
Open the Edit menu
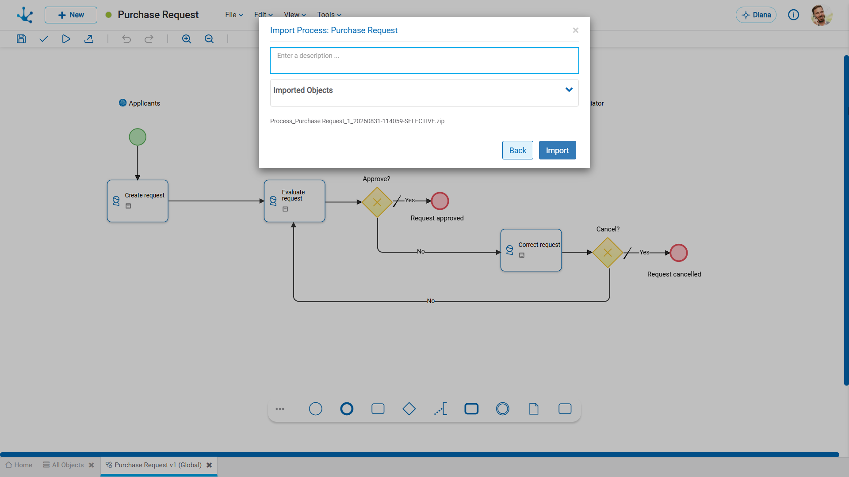[264, 15]
